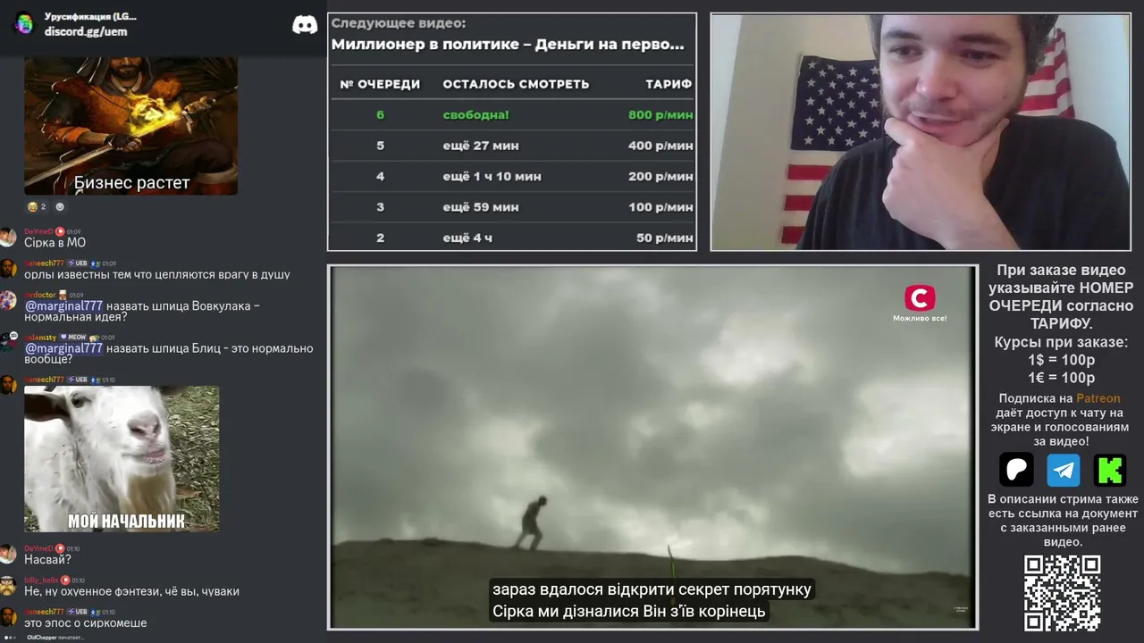
Task: Follow the orange Patreon link text
Action: click(1098, 398)
